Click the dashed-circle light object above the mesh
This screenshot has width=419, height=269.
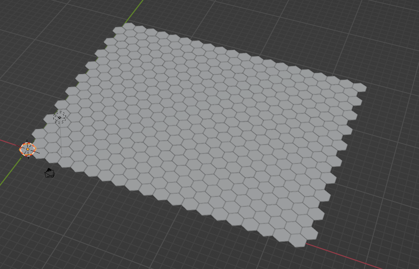point(60,117)
